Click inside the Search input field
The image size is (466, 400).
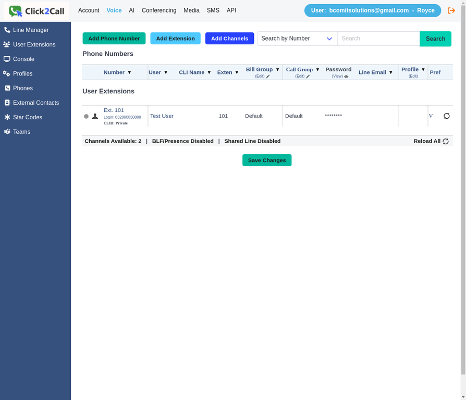(378, 39)
